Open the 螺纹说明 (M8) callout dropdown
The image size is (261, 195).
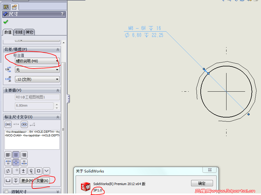[37, 61]
